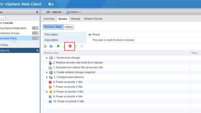Image resolution: width=201 pixels, height=113 pixels.
Task: Click the Home menu icon in header
Action: 51,4
